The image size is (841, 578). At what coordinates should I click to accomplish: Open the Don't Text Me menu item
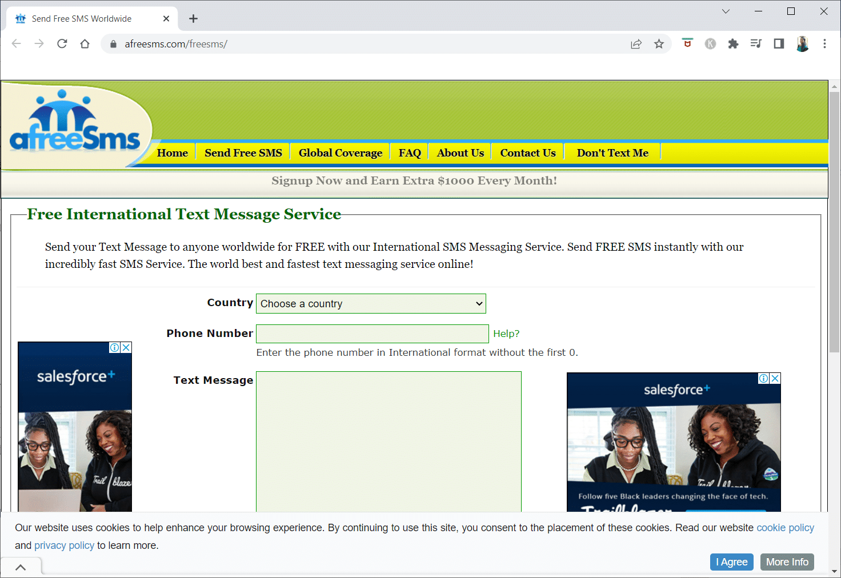click(x=612, y=152)
